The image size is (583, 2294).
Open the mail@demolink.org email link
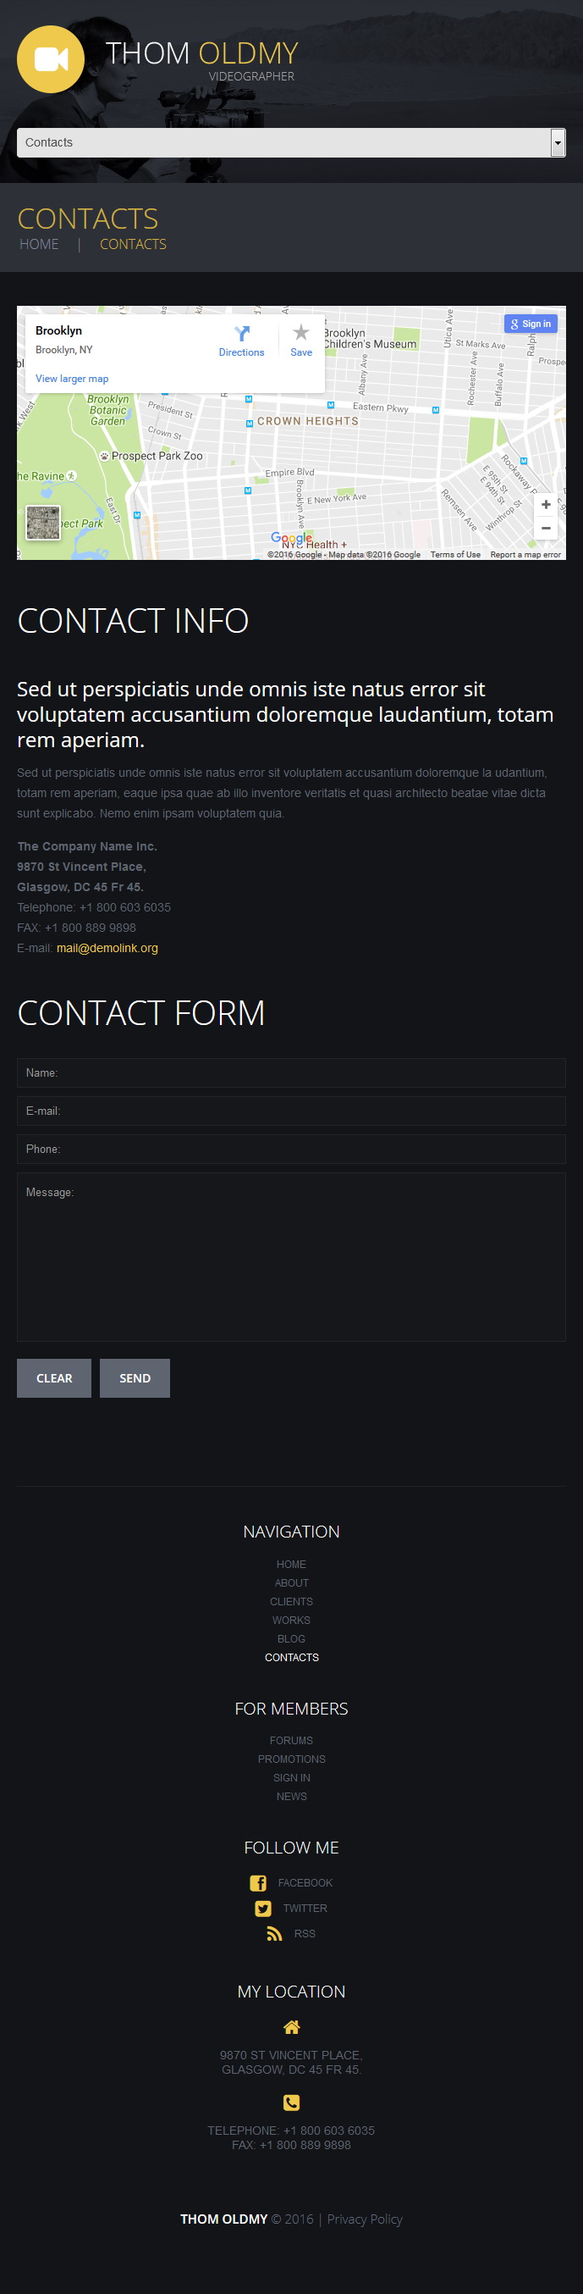(107, 949)
